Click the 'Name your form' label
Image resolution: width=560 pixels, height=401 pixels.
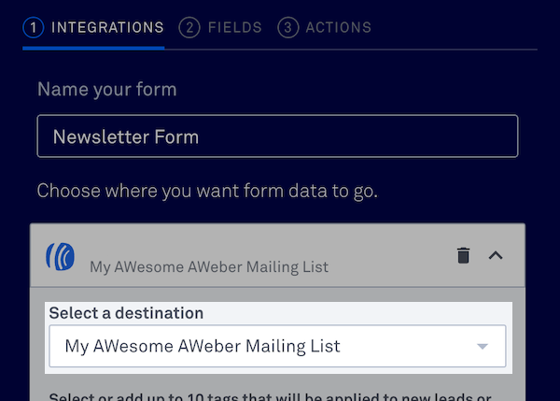pyautogui.click(x=106, y=90)
